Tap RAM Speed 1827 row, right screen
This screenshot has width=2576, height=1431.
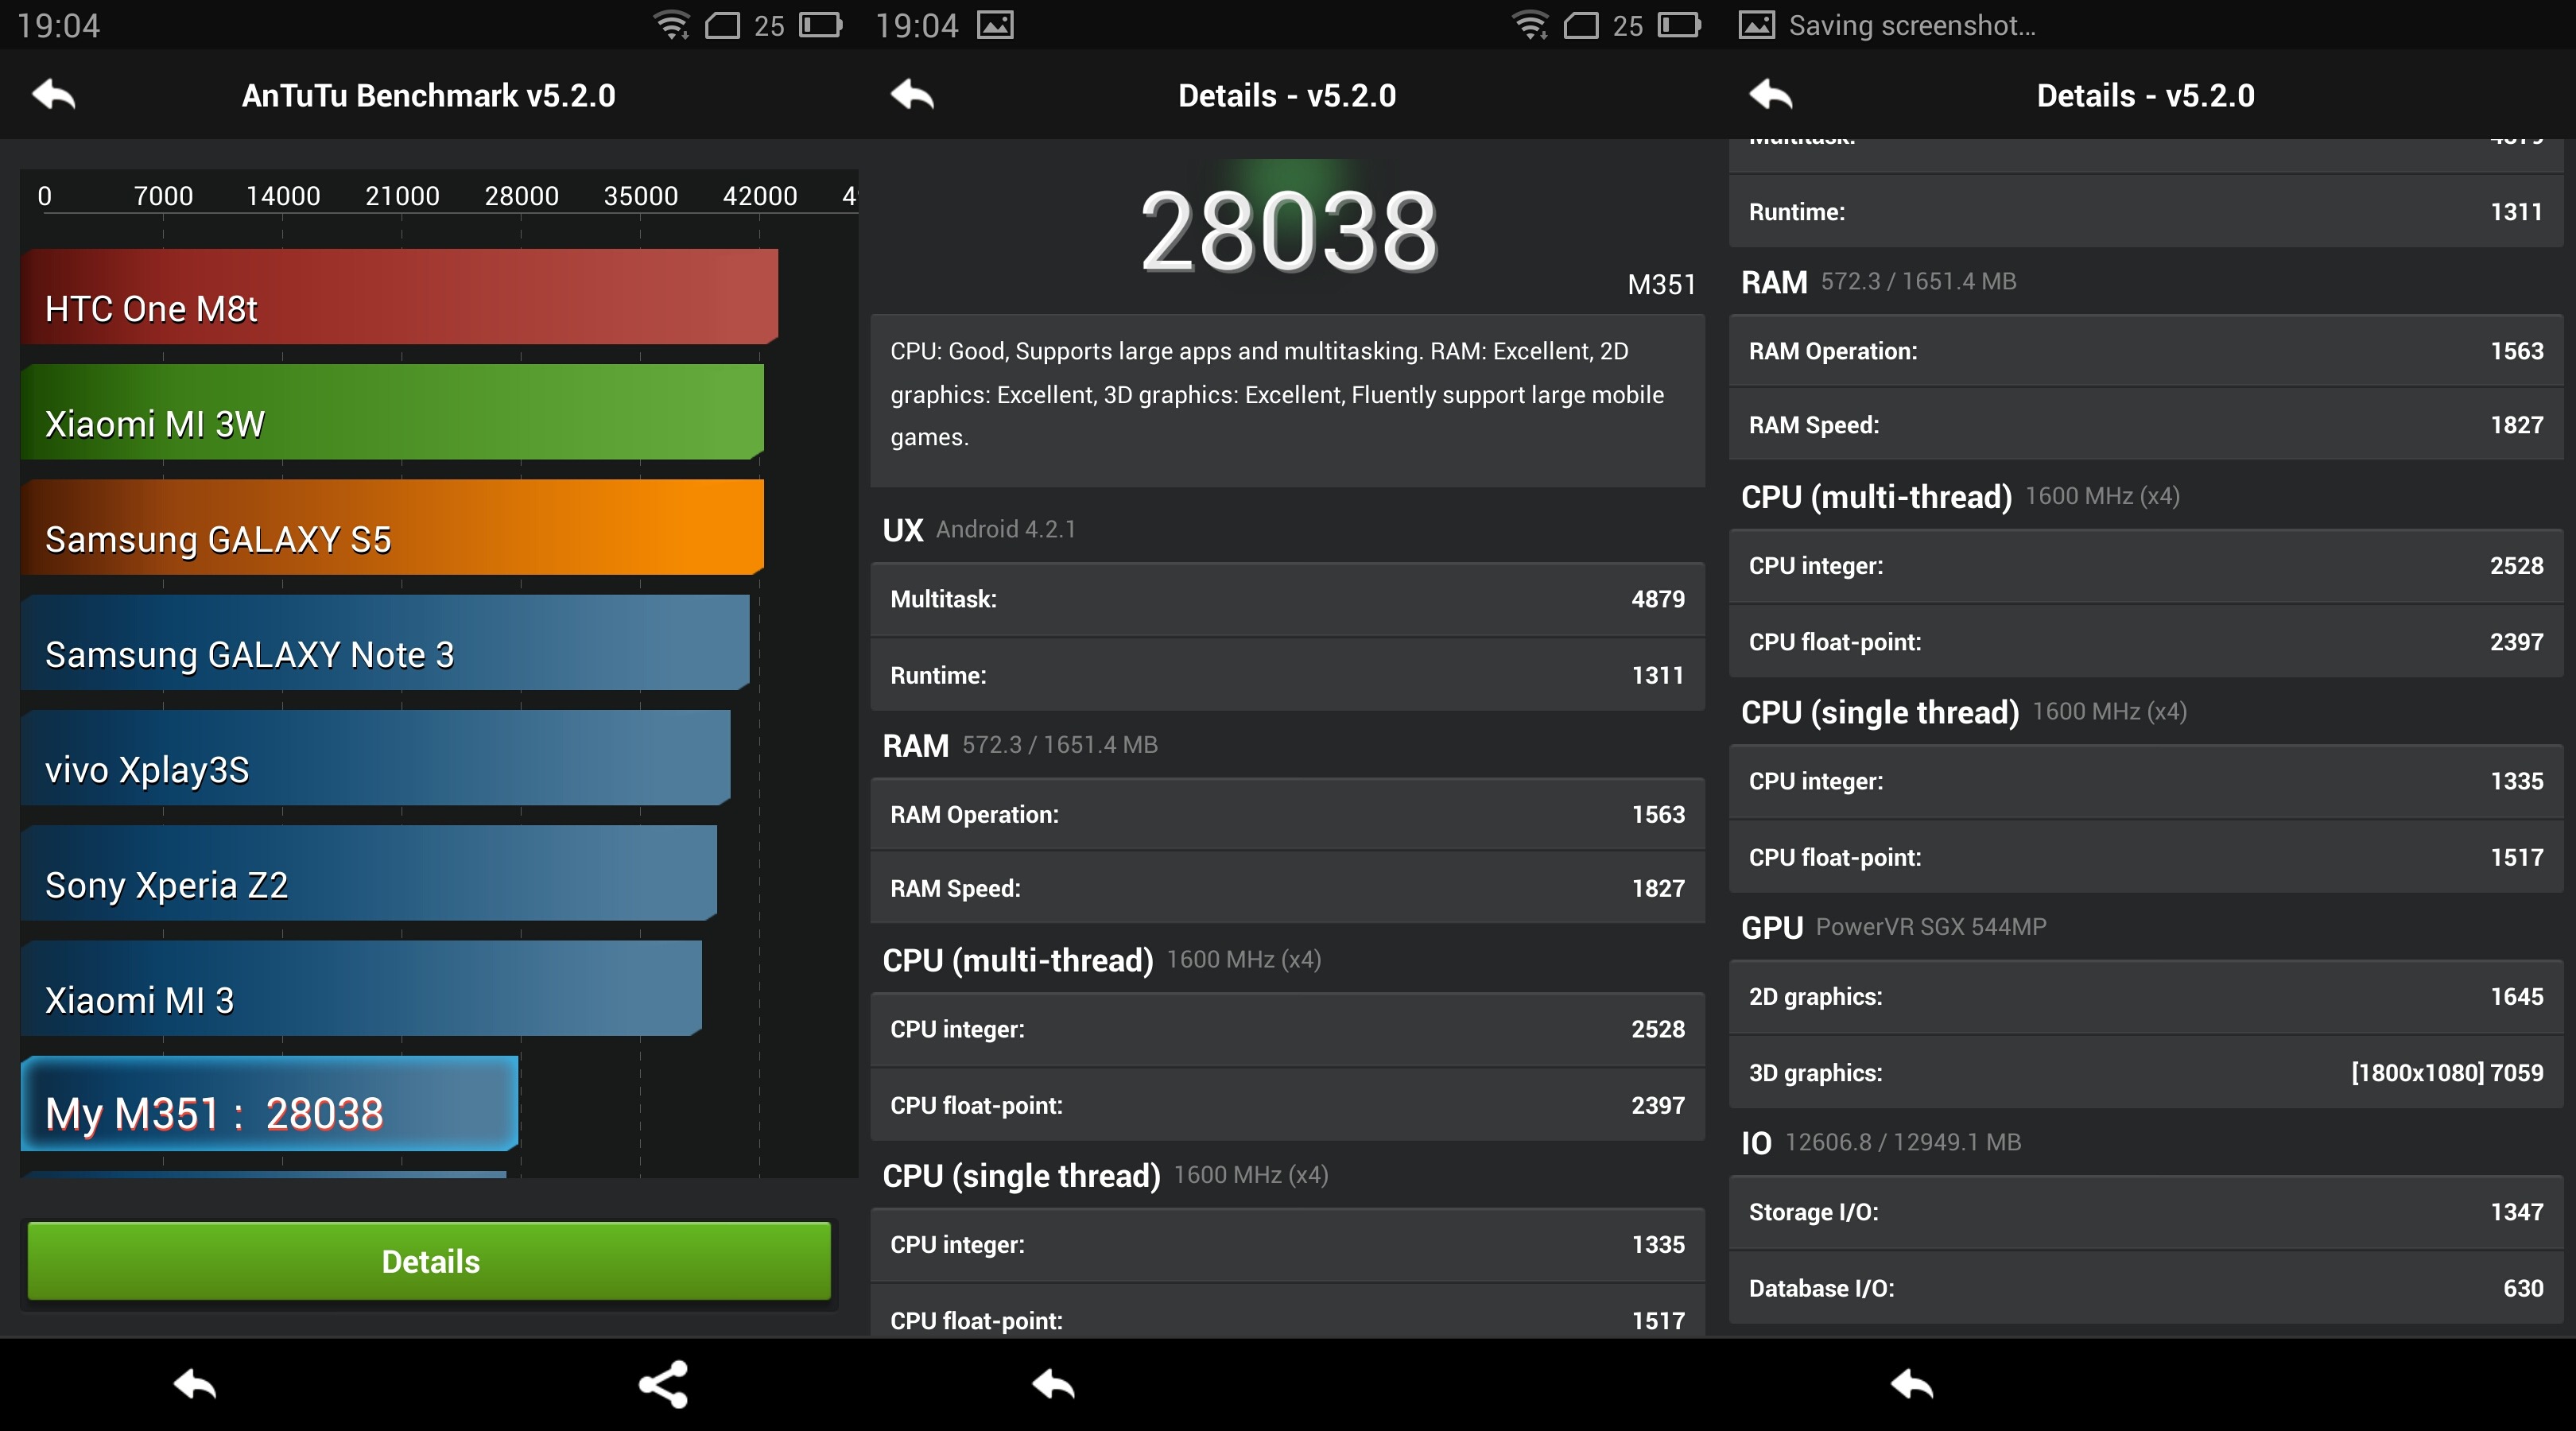tap(2146, 425)
